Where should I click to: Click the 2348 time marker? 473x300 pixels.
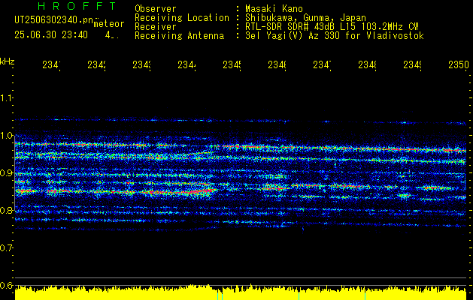[x=368, y=65]
